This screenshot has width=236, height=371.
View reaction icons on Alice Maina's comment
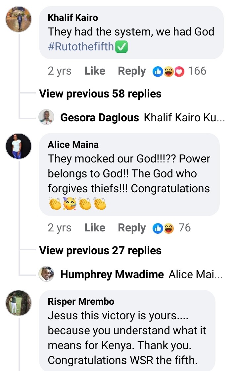pos(163,228)
